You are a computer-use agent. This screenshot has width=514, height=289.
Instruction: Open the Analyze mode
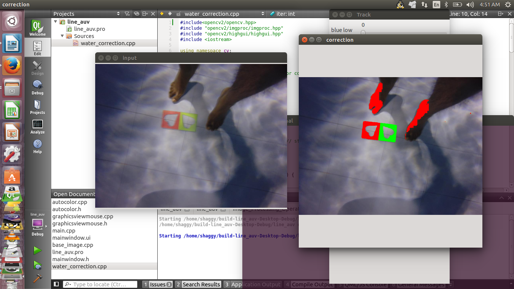(x=37, y=126)
